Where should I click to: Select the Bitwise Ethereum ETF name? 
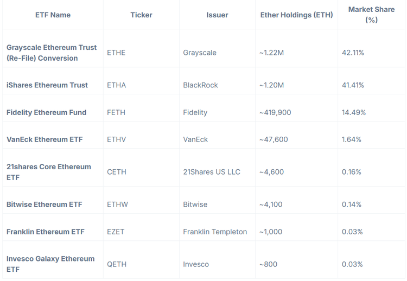click(44, 205)
